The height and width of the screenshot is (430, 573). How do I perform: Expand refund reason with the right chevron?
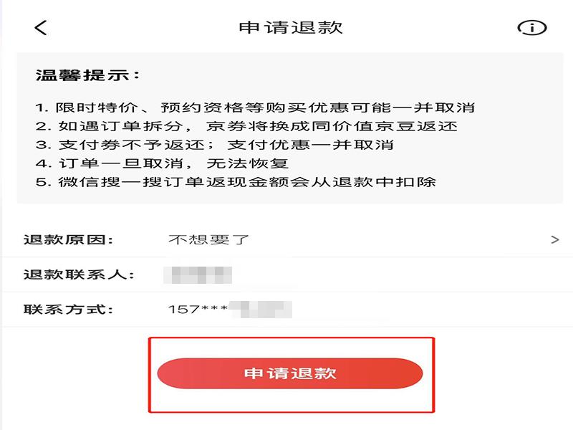[554, 239]
